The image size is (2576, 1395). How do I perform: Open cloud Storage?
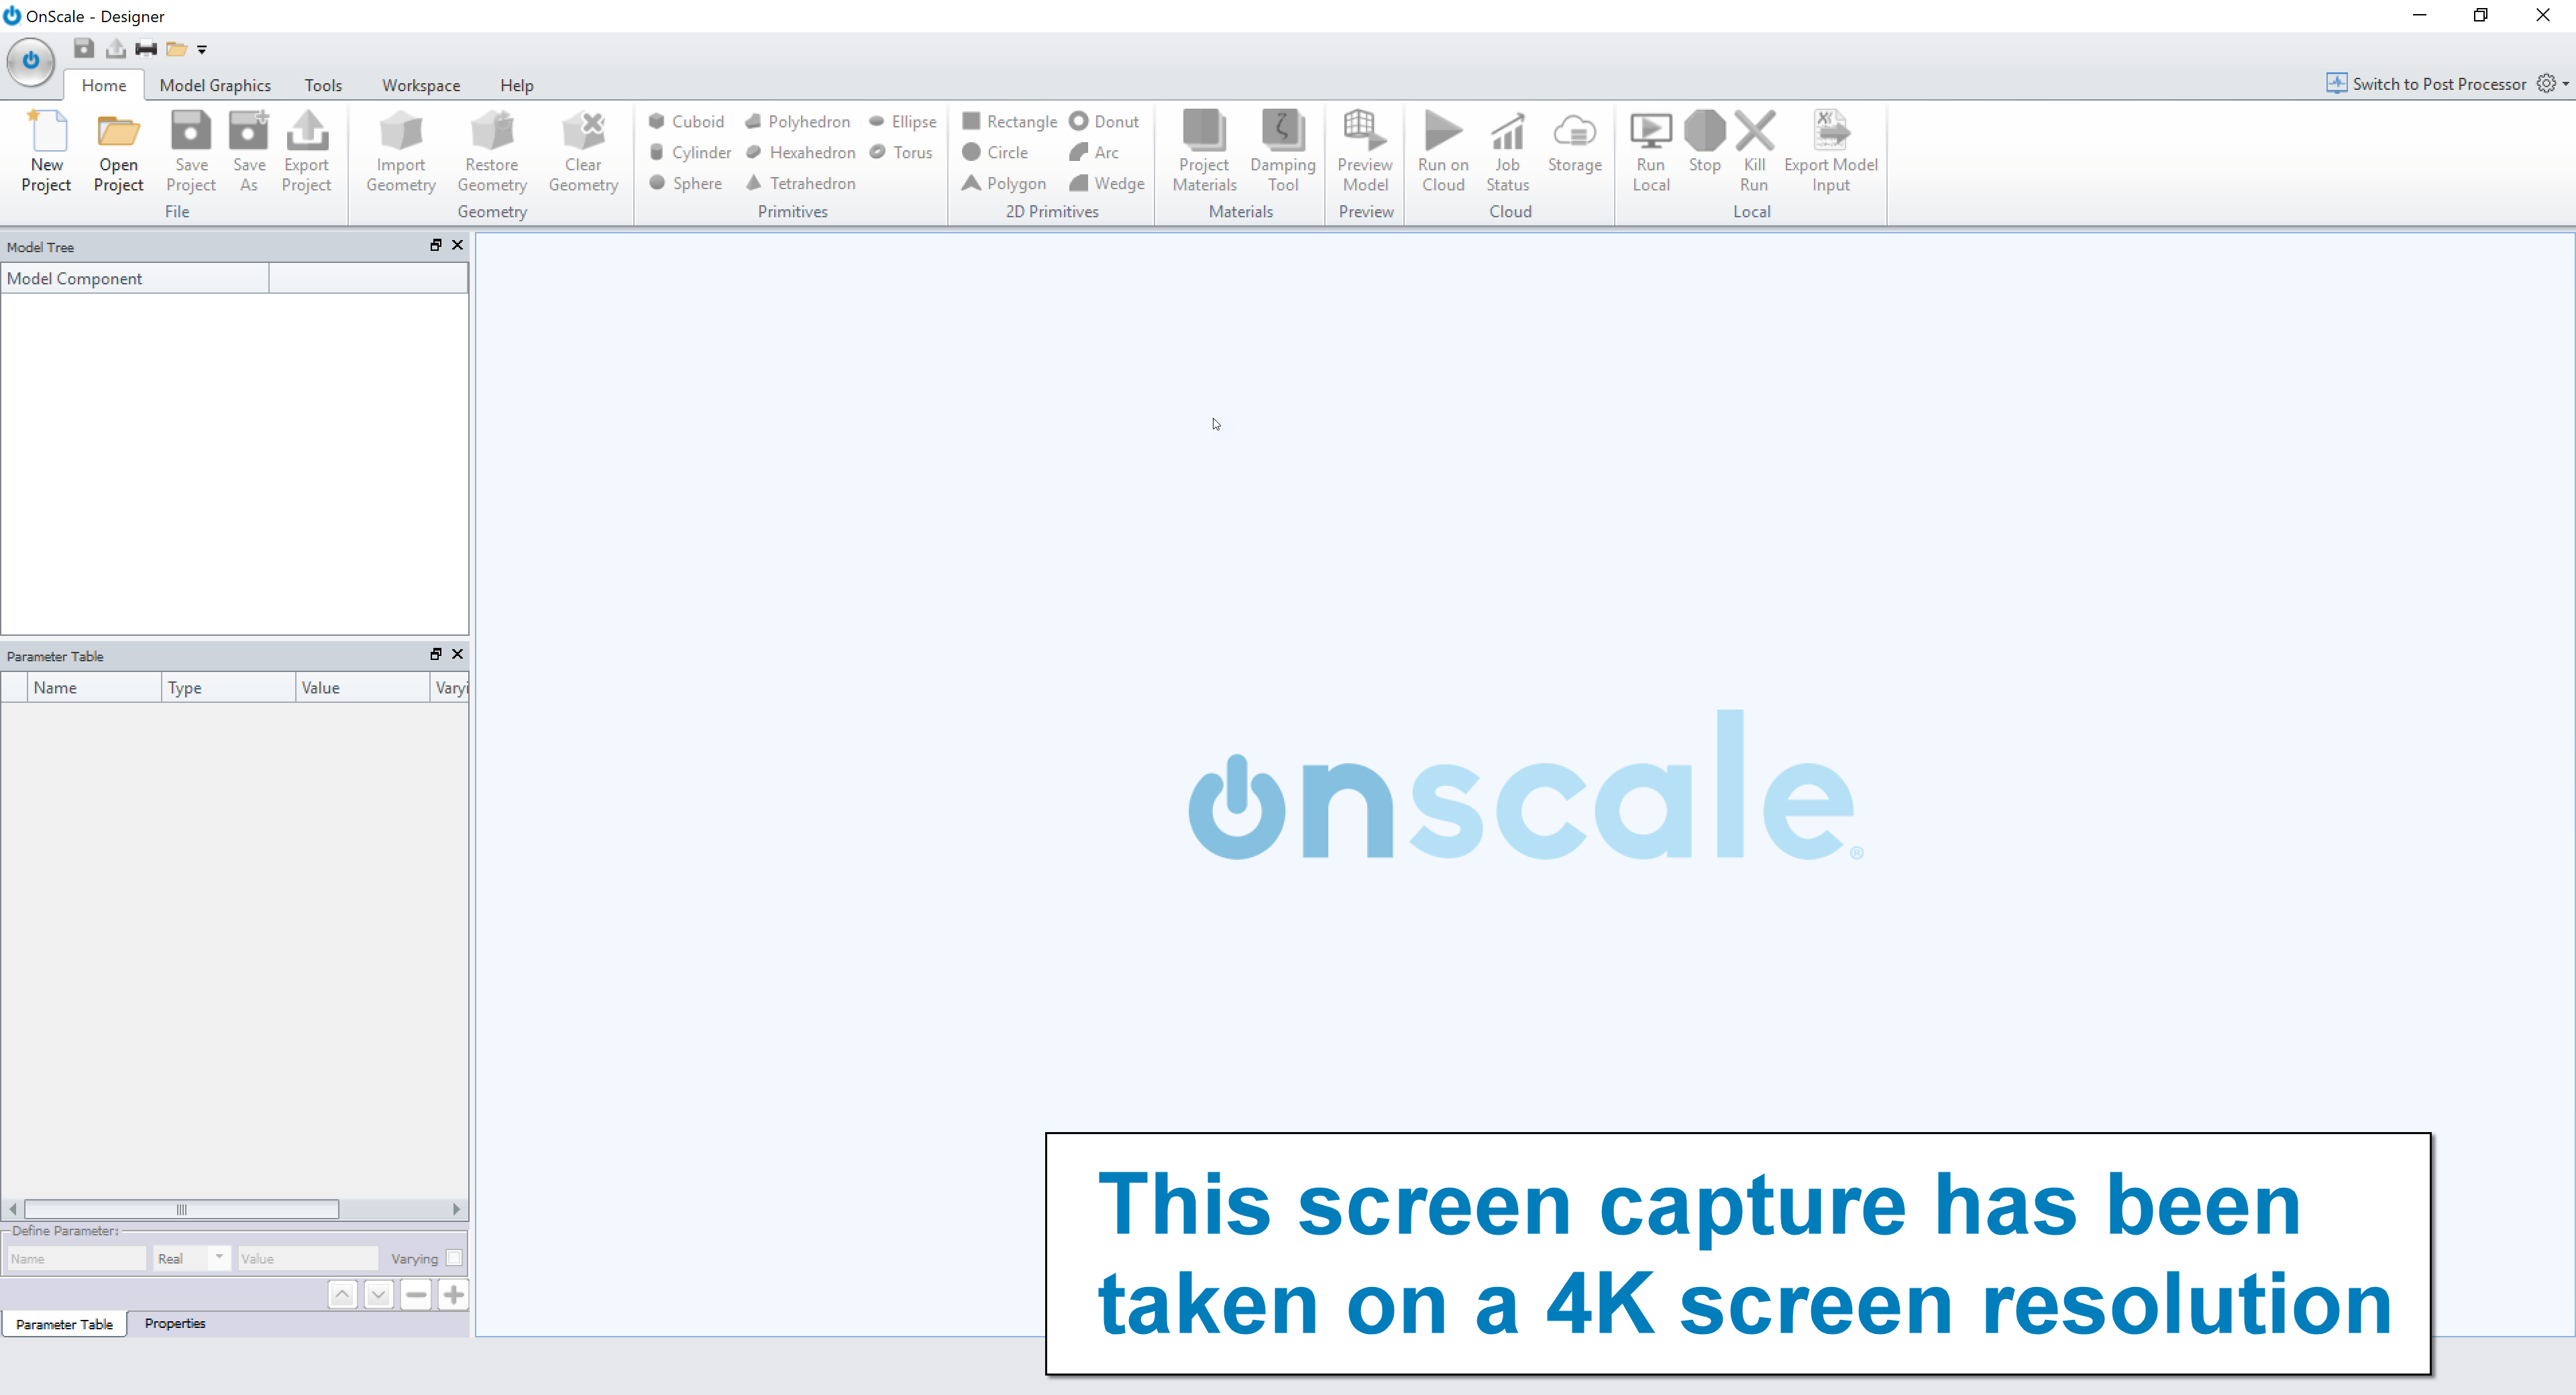[1574, 141]
